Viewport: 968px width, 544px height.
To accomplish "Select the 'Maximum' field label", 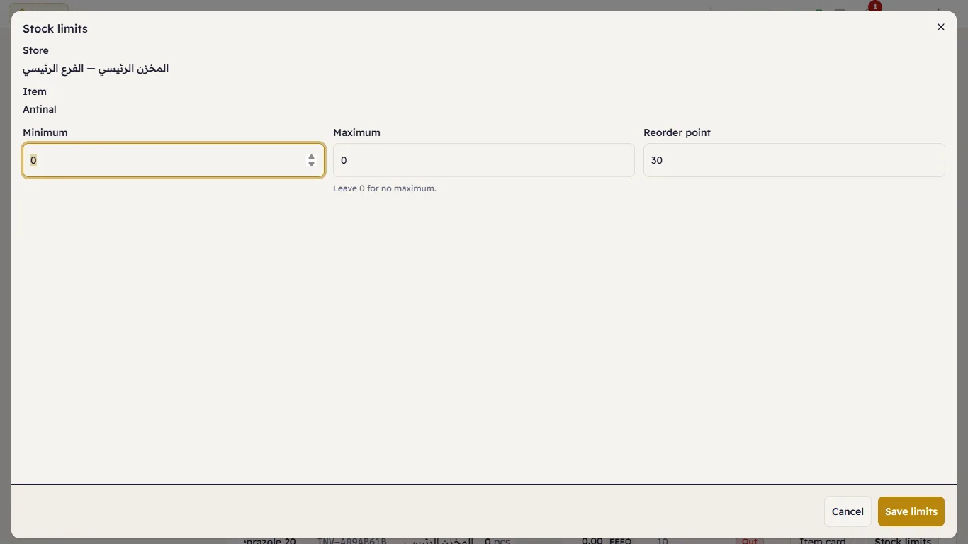I will pos(356,132).
